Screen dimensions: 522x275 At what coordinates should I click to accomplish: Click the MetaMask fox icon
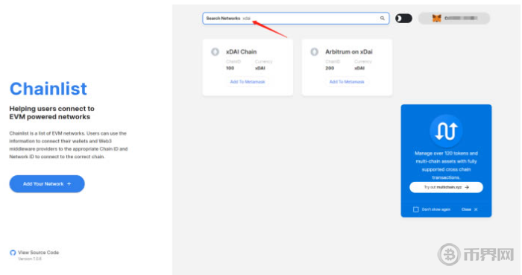point(436,19)
